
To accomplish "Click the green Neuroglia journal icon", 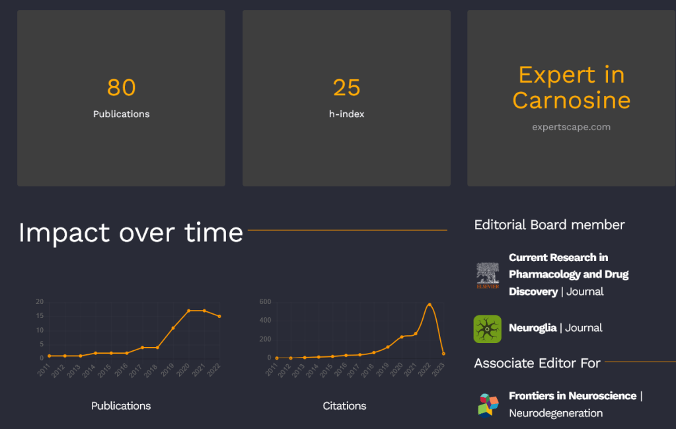I will (x=487, y=329).
